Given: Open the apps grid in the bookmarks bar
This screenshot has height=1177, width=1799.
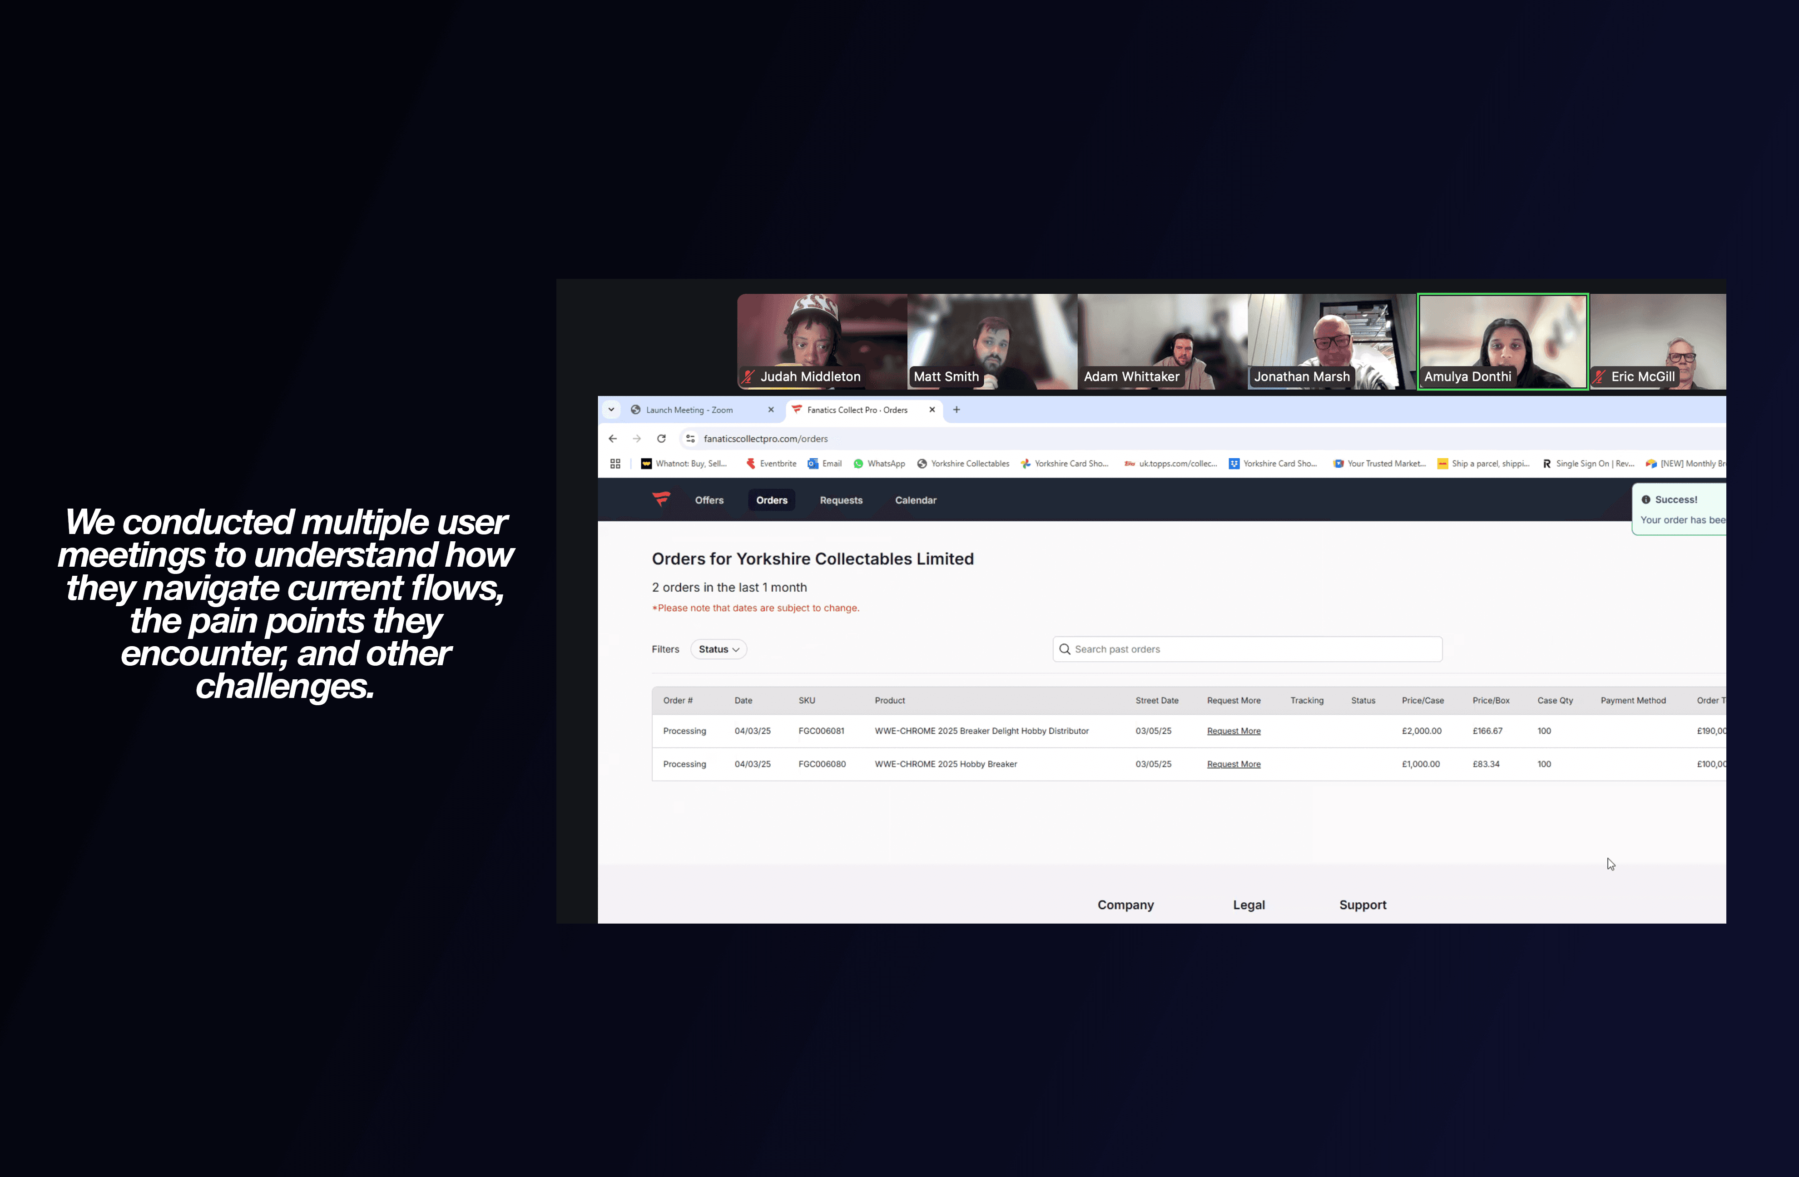Looking at the screenshot, I should (615, 463).
